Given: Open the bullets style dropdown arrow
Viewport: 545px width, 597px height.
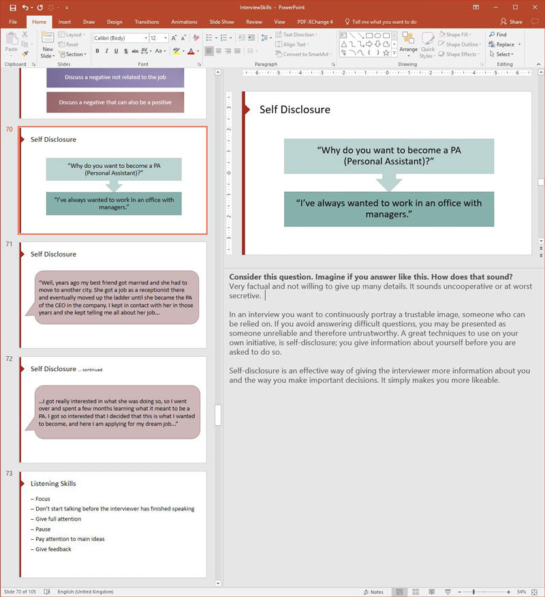Looking at the screenshot, I should (216, 38).
